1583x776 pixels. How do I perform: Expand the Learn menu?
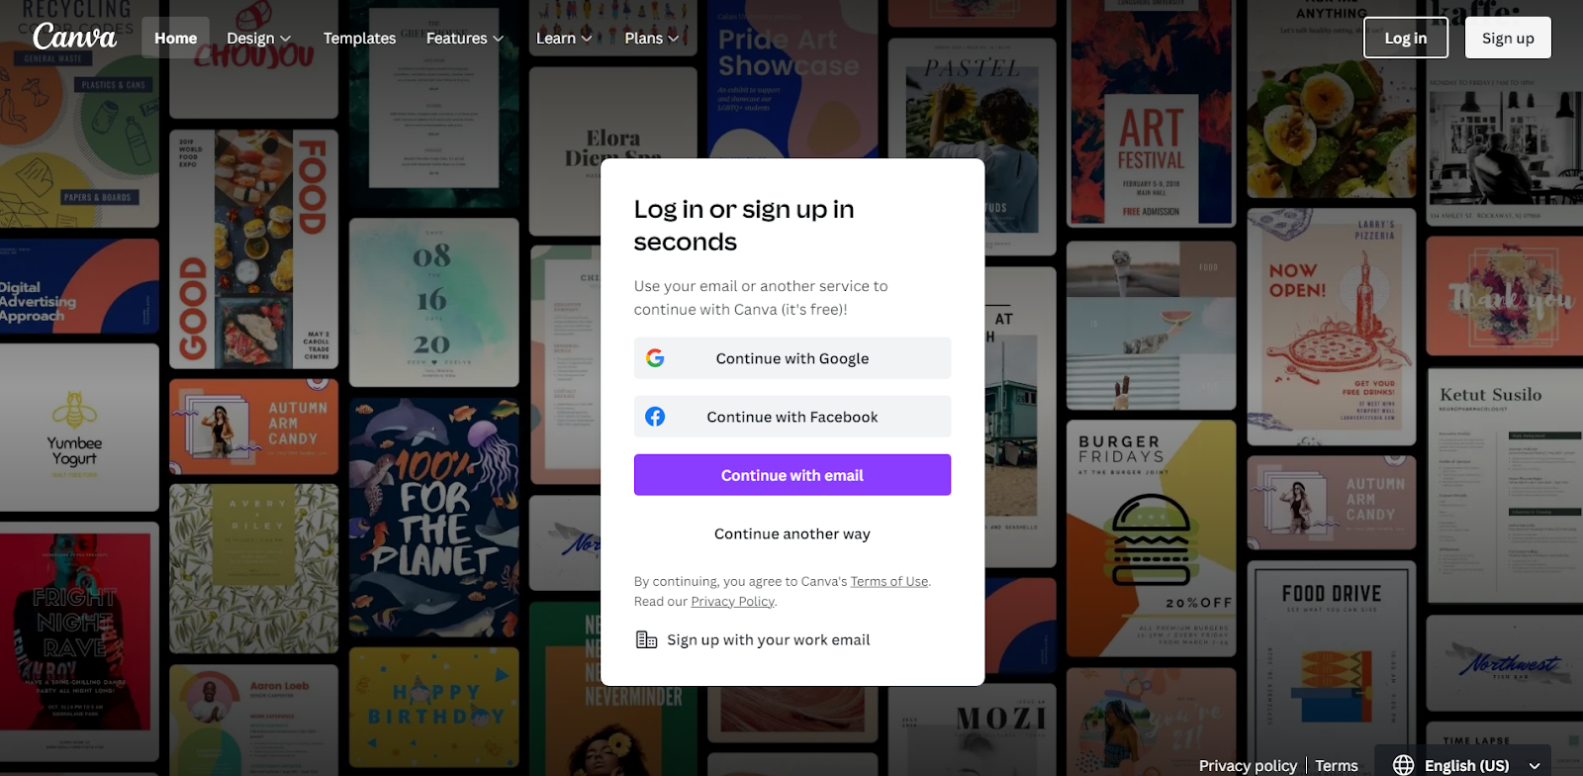click(564, 38)
